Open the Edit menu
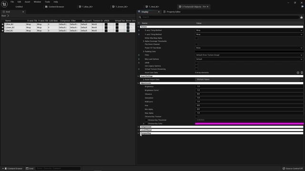Screen dimensions: 305x171 pyautogui.click(x=19, y=2)
